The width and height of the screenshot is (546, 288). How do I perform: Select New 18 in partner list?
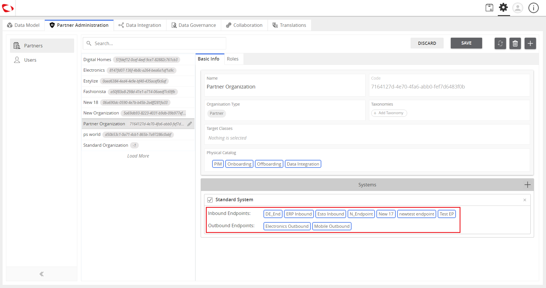coord(138,102)
